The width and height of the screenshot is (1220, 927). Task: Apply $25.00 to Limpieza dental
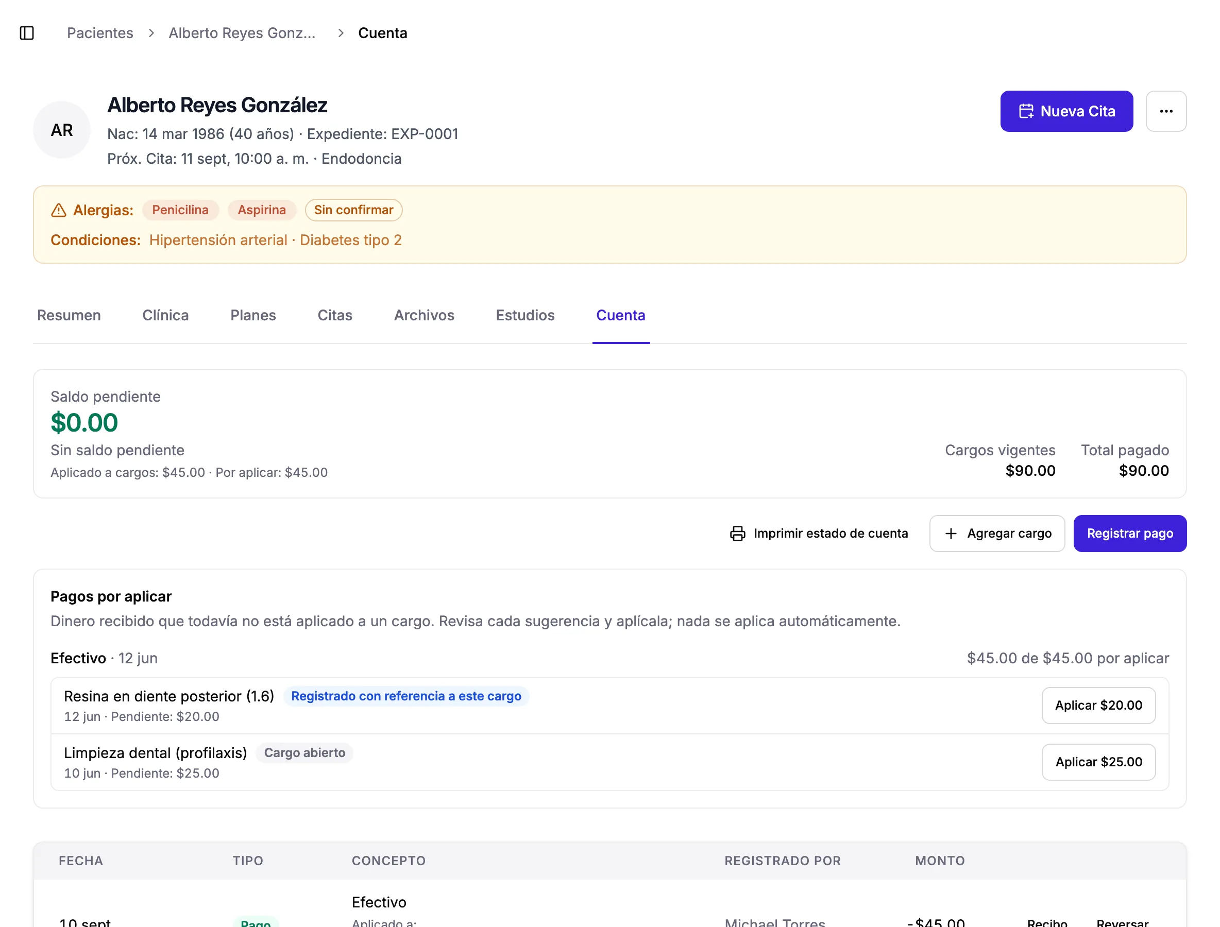pyautogui.click(x=1098, y=762)
